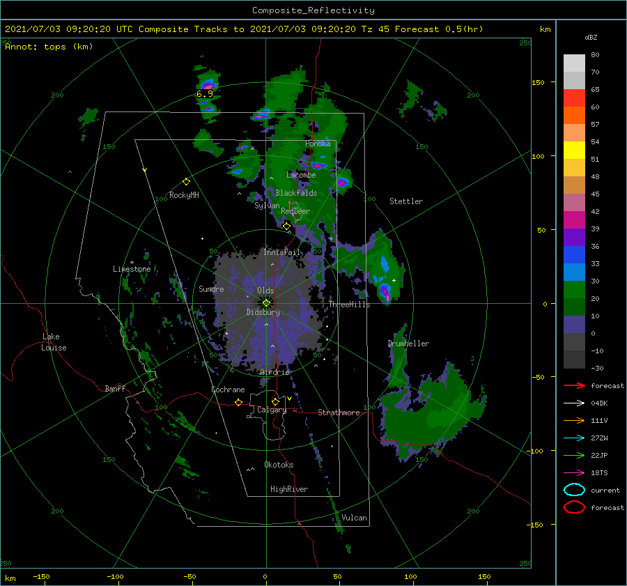Click the Airdrie town label
The width and height of the screenshot is (627, 586).
[274, 372]
